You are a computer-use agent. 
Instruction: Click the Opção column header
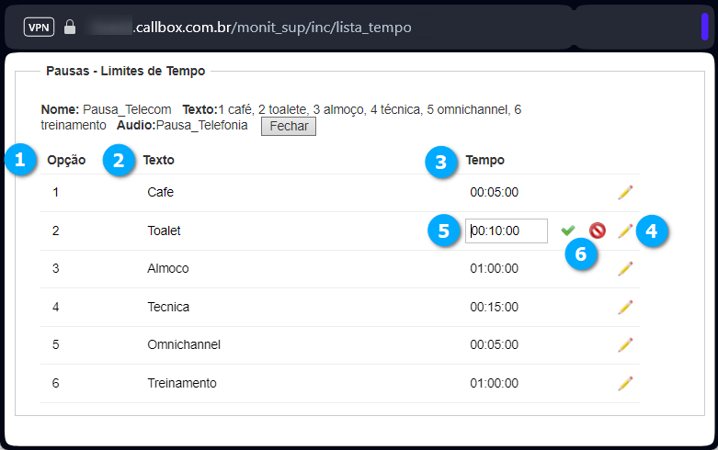pyautogui.click(x=66, y=160)
